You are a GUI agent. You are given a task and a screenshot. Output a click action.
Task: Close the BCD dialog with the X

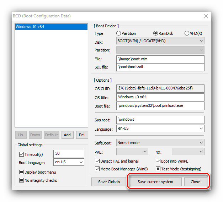[x=206, y=16]
